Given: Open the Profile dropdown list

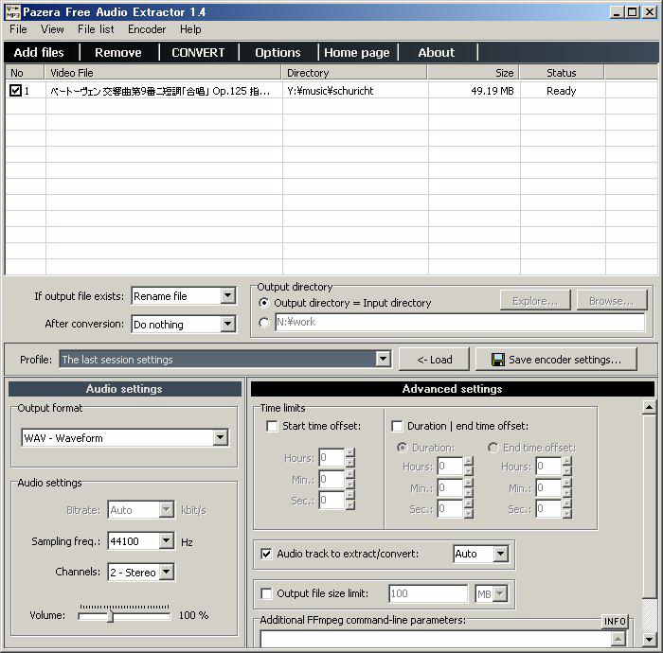Looking at the screenshot, I should point(383,360).
